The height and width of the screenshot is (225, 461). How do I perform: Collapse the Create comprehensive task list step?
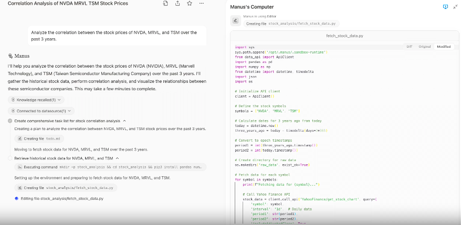pos(124,121)
